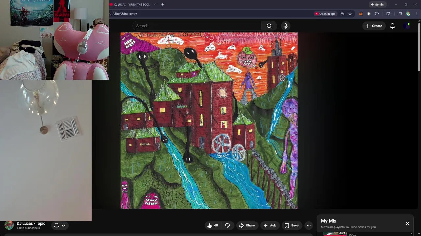Focus the YouTube Search input field
Screen dimensions: 421x236
197,26
